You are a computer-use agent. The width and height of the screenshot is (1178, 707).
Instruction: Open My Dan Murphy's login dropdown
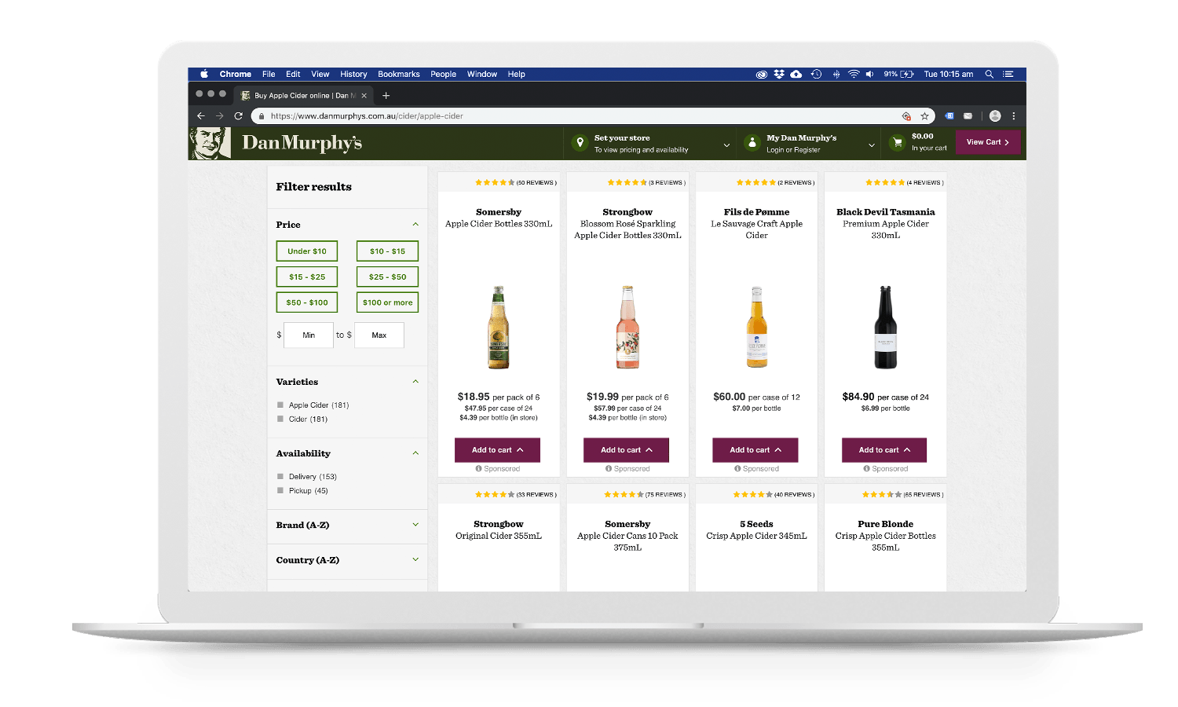[x=871, y=145]
